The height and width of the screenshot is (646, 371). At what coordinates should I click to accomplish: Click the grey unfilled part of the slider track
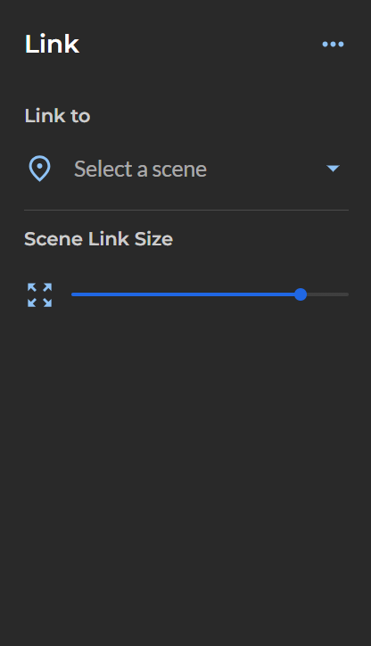pyautogui.click(x=328, y=294)
